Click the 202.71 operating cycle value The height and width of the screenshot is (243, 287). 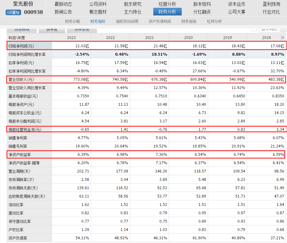coord(83,171)
